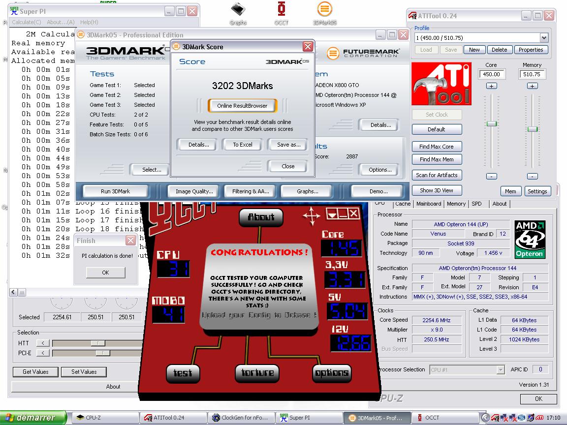Viewport: 567px width, 425px height.
Task: Switch to ATITool 0.24 from the taskbar
Action: click(x=173, y=418)
